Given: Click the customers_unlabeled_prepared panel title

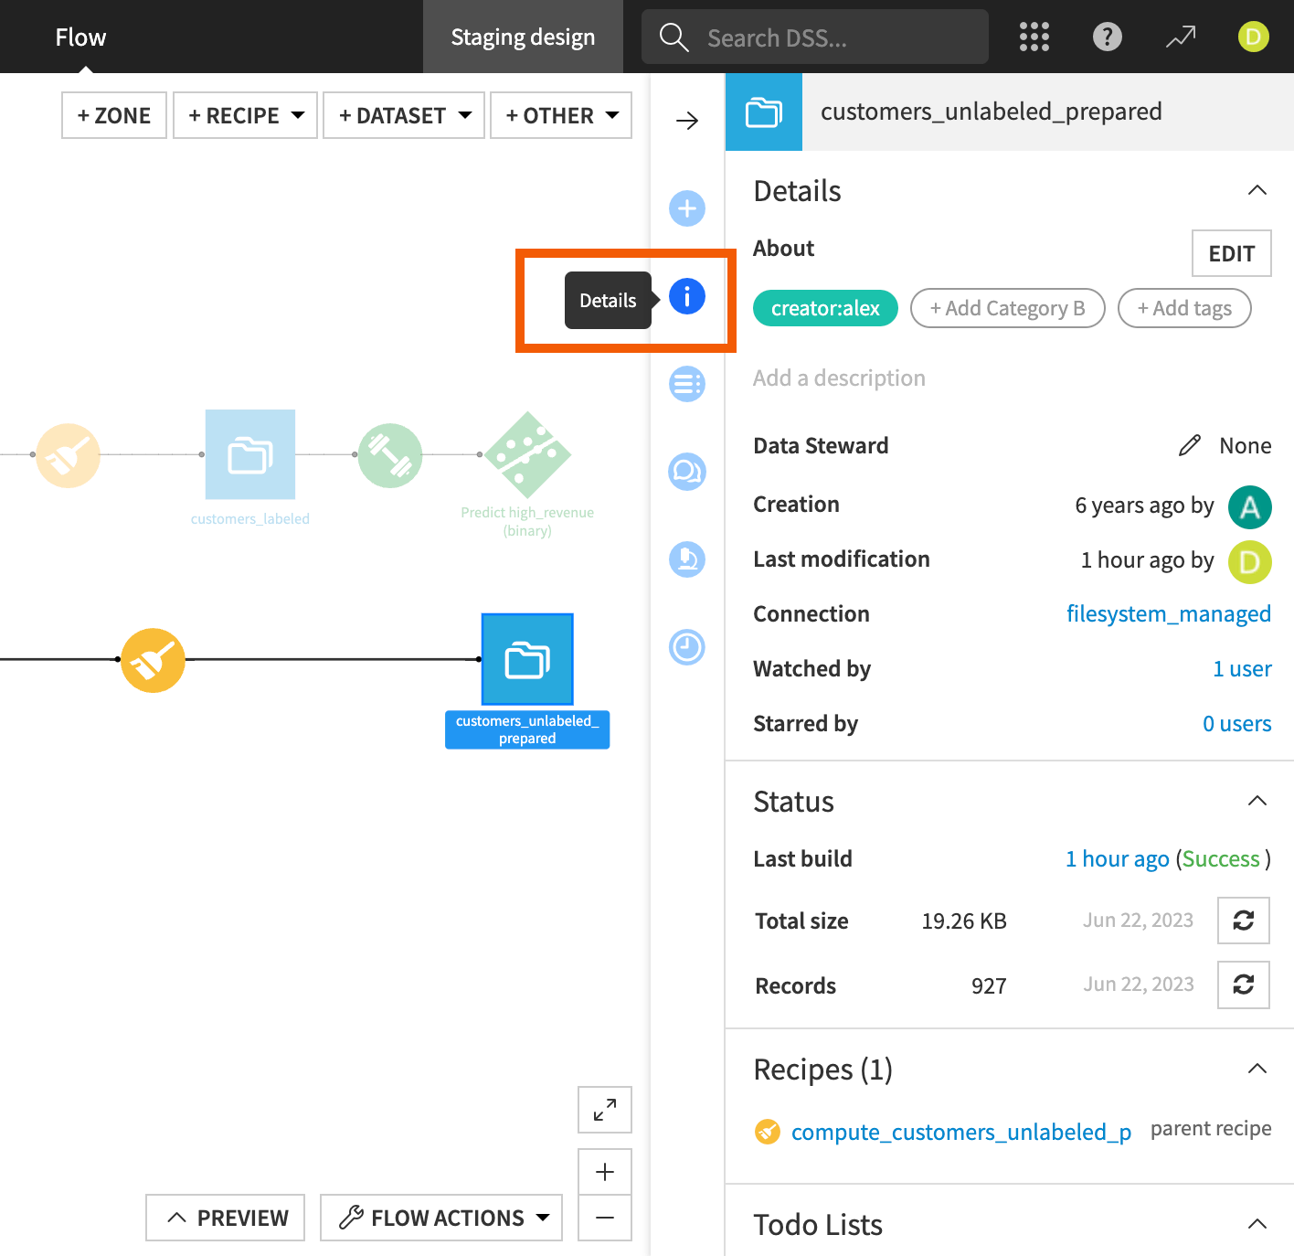Looking at the screenshot, I should pyautogui.click(x=992, y=112).
